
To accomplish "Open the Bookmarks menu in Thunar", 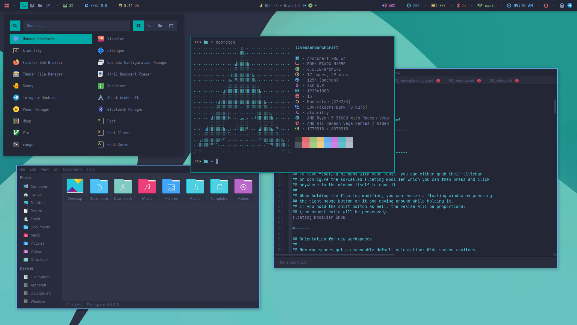I will pos(72,169).
